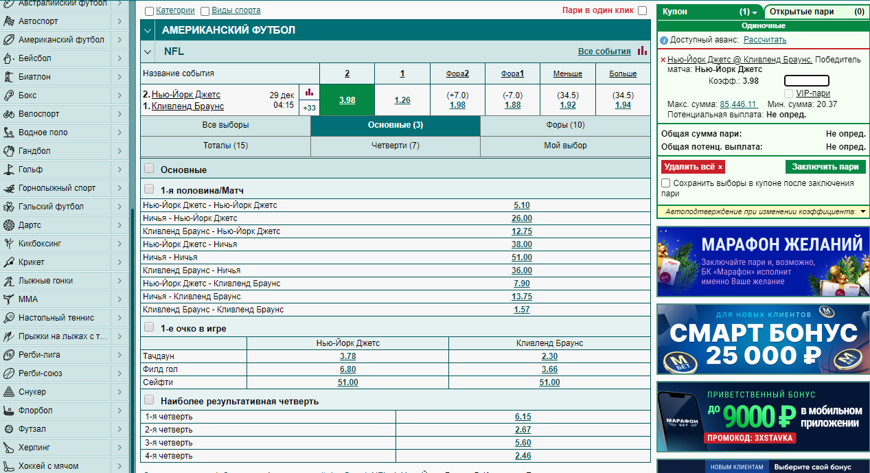Click the Заключить пари button
This screenshot has height=473, width=870.
[825, 167]
